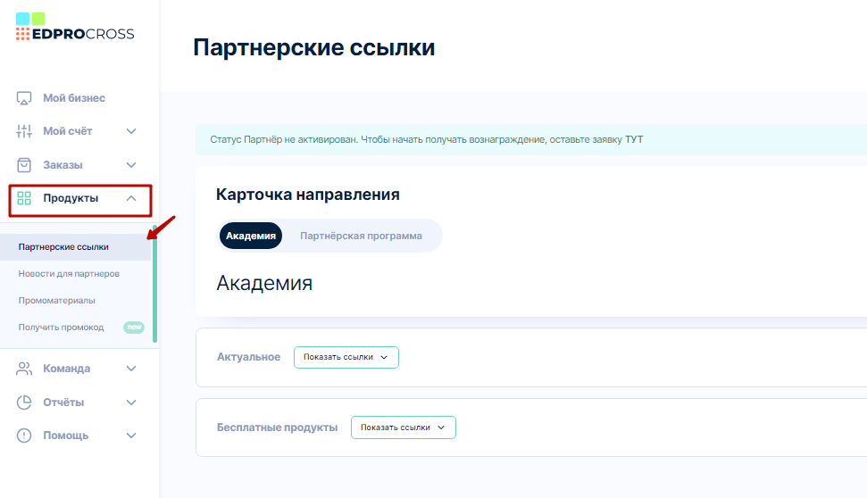Expand the Отчёты chevron
The width and height of the screenshot is (867, 498).
[131, 403]
